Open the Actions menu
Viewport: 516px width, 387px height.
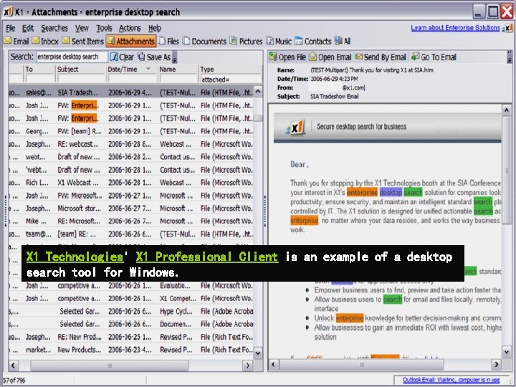point(130,28)
